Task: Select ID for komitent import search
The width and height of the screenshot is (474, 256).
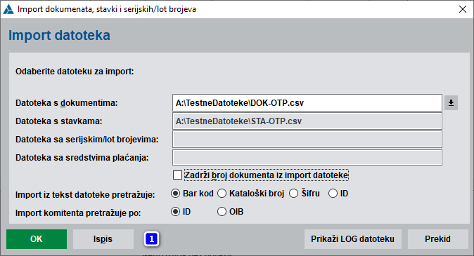Action: pyautogui.click(x=176, y=212)
